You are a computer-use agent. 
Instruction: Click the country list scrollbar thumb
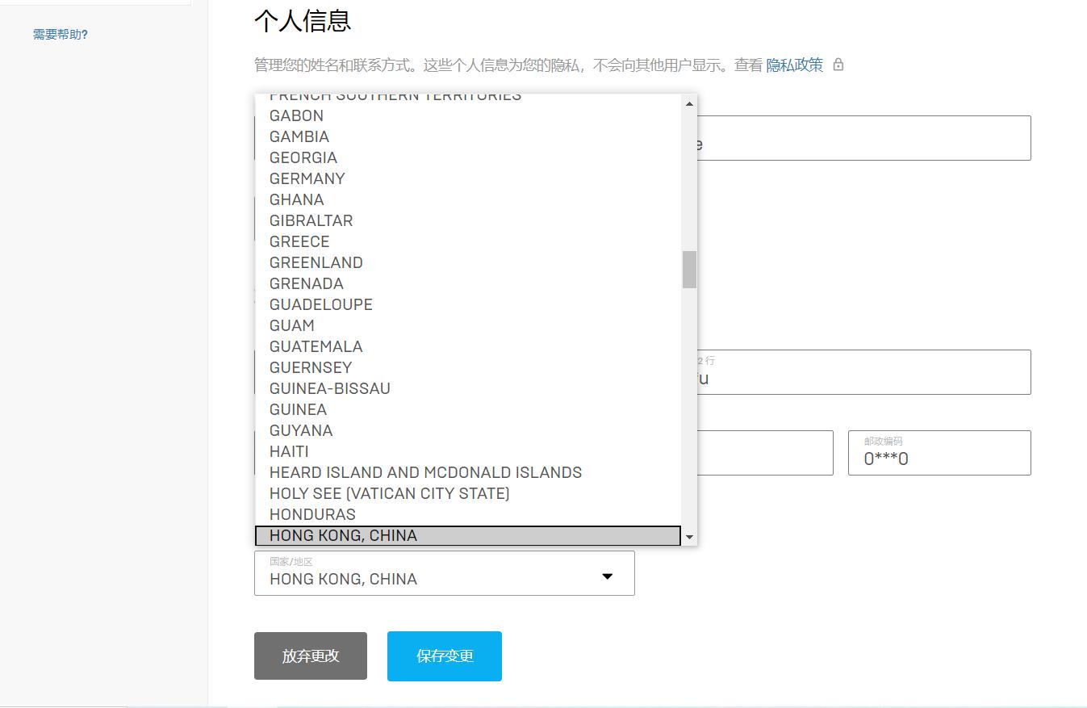coord(689,270)
